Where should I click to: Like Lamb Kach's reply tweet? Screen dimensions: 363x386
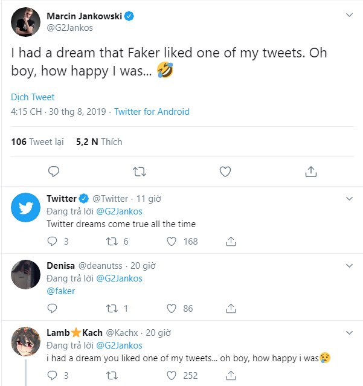pyautogui.click(x=172, y=376)
